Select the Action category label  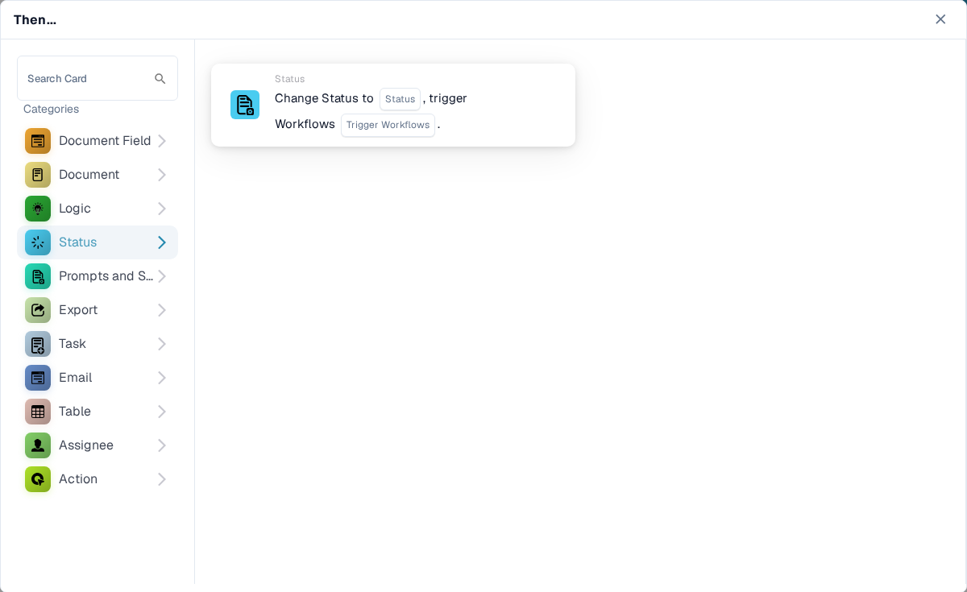tap(78, 479)
